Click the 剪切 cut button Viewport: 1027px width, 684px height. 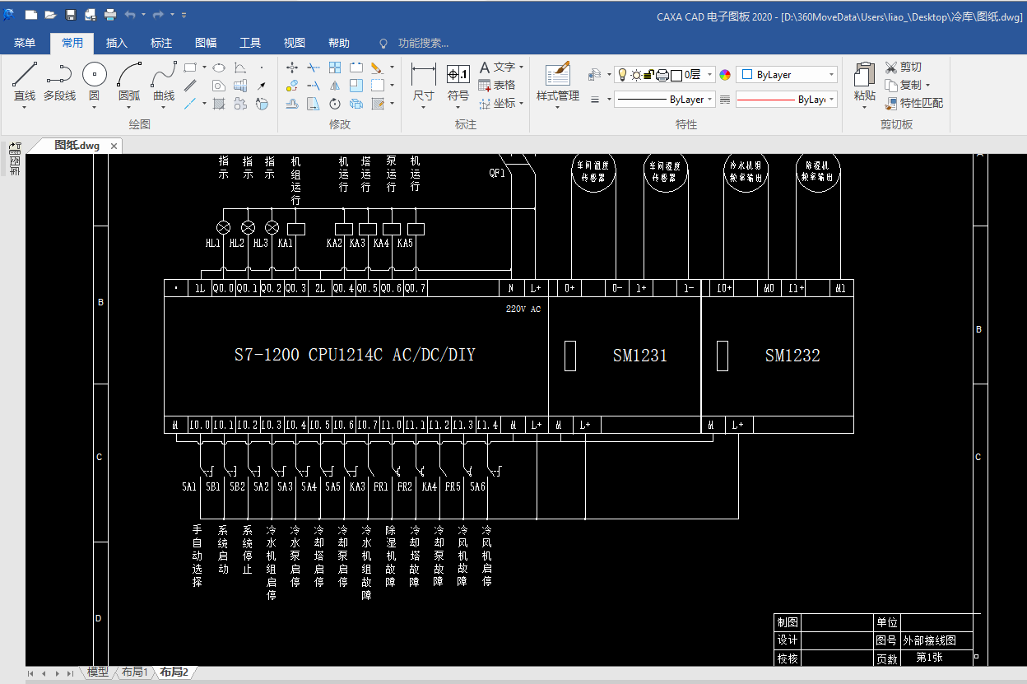(x=904, y=67)
